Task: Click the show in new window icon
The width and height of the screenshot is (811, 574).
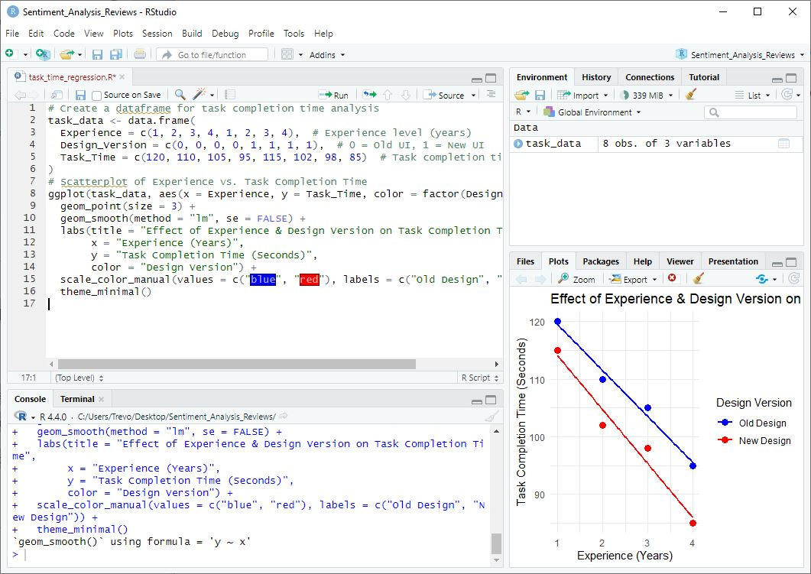Action: [x=57, y=95]
